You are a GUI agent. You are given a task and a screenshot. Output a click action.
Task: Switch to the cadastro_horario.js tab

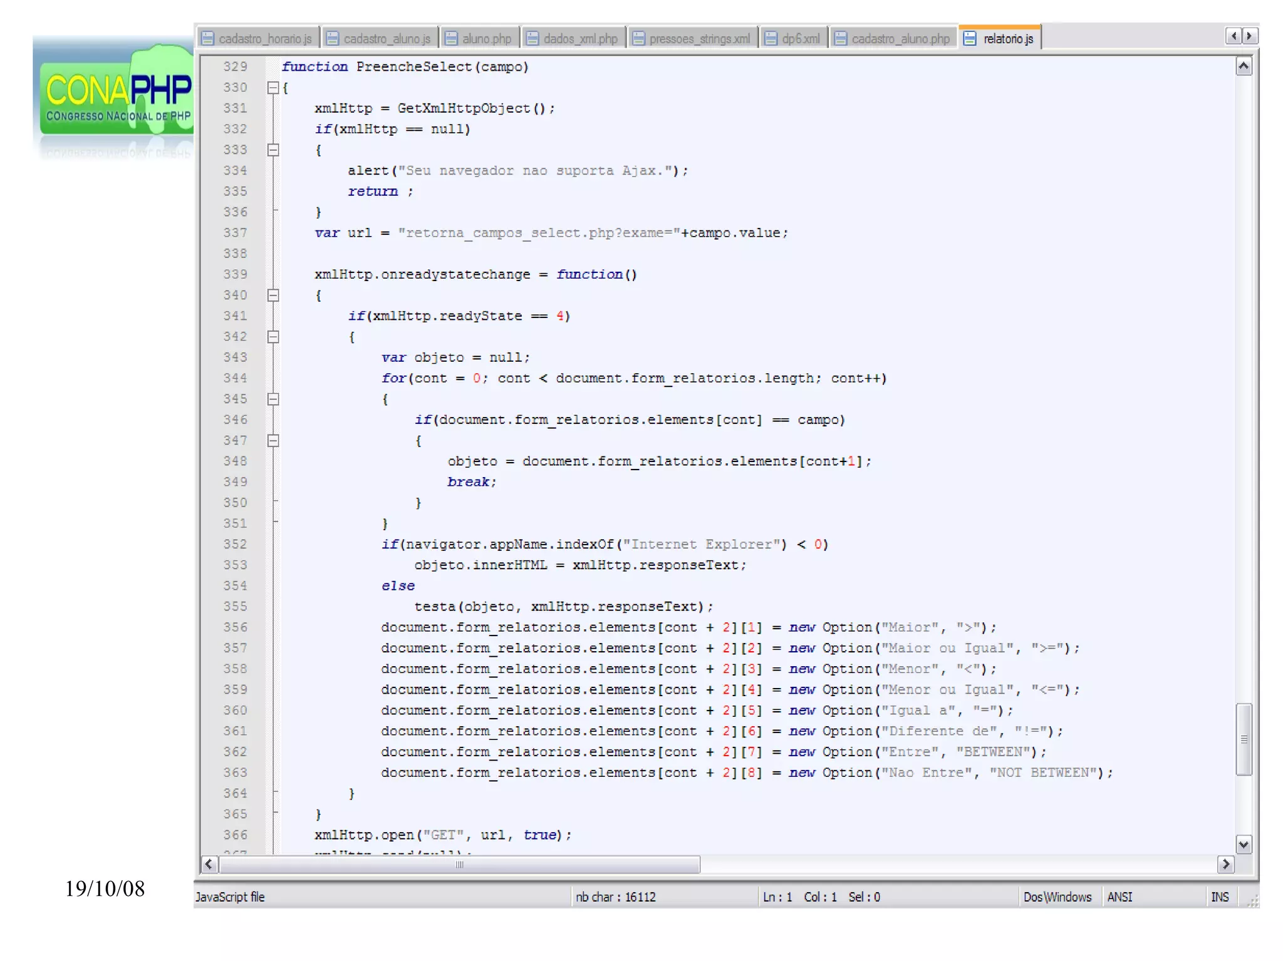coord(257,39)
